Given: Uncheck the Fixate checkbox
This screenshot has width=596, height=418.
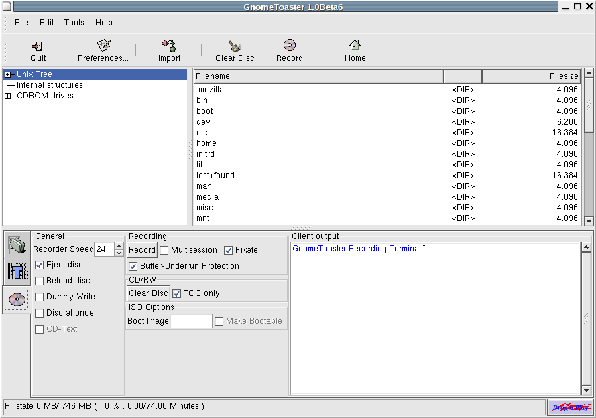Looking at the screenshot, I should pos(228,250).
